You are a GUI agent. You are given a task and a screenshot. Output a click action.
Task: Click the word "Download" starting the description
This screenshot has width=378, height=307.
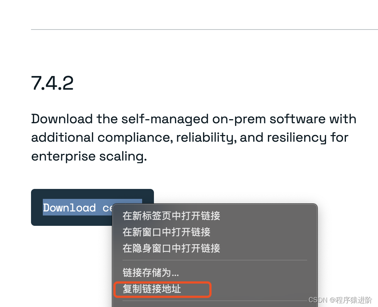tap(62, 119)
